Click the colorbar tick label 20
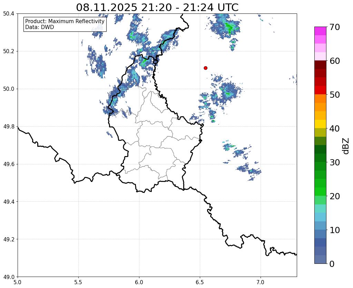This screenshot has width=353, height=288. click(335, 196)
